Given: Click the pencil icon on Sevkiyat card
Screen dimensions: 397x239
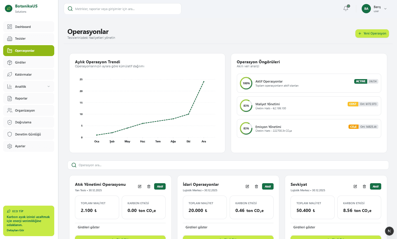Looking at the screenshot, I should [x=355, y=186].
